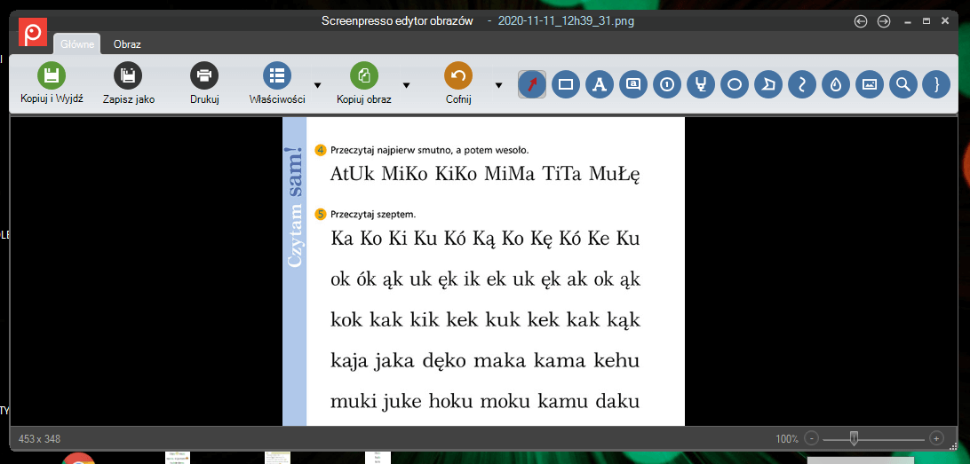
Task: Click the Czytam sam! sidebar in image
Action: pyautogui.click(x=295, y=207)
